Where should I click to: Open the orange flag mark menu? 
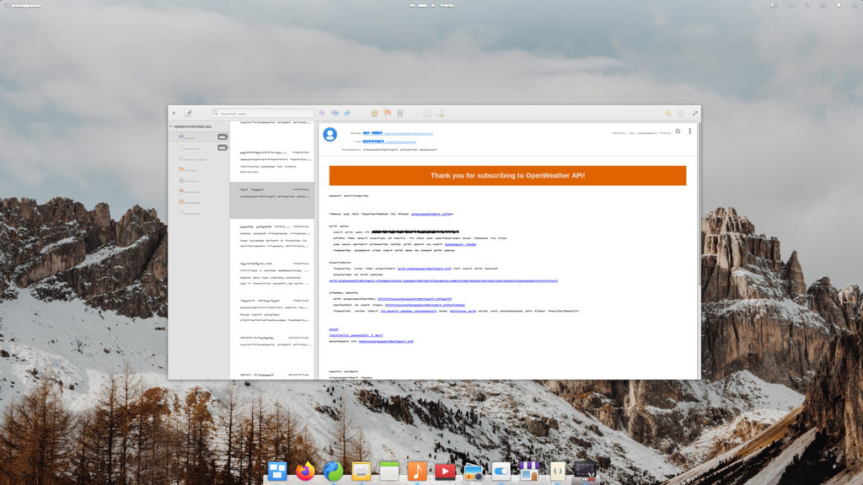pos(388,114)
